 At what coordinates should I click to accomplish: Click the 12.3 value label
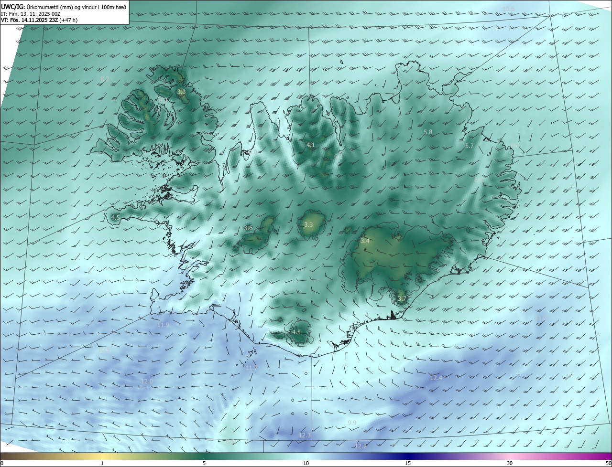coord(305,435)
